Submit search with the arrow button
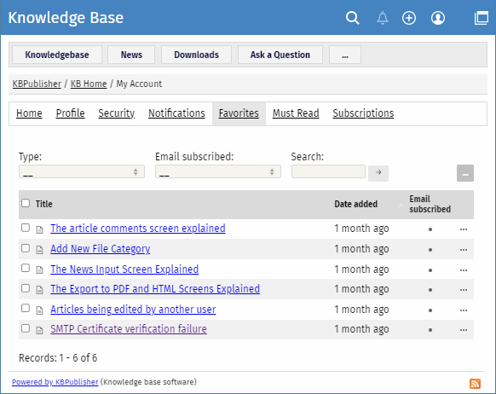The image size is (496, 394). pyautogui.click(x=378, y=173)
